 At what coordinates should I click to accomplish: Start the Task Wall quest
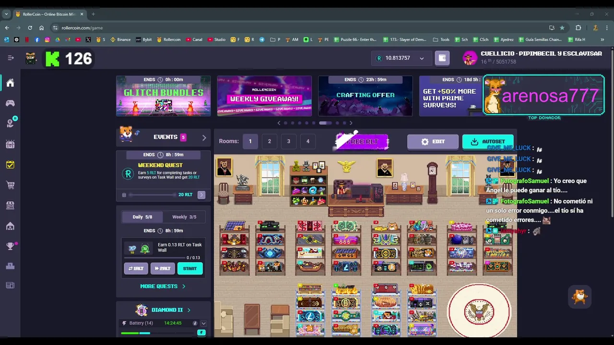(x=190, y=268)
